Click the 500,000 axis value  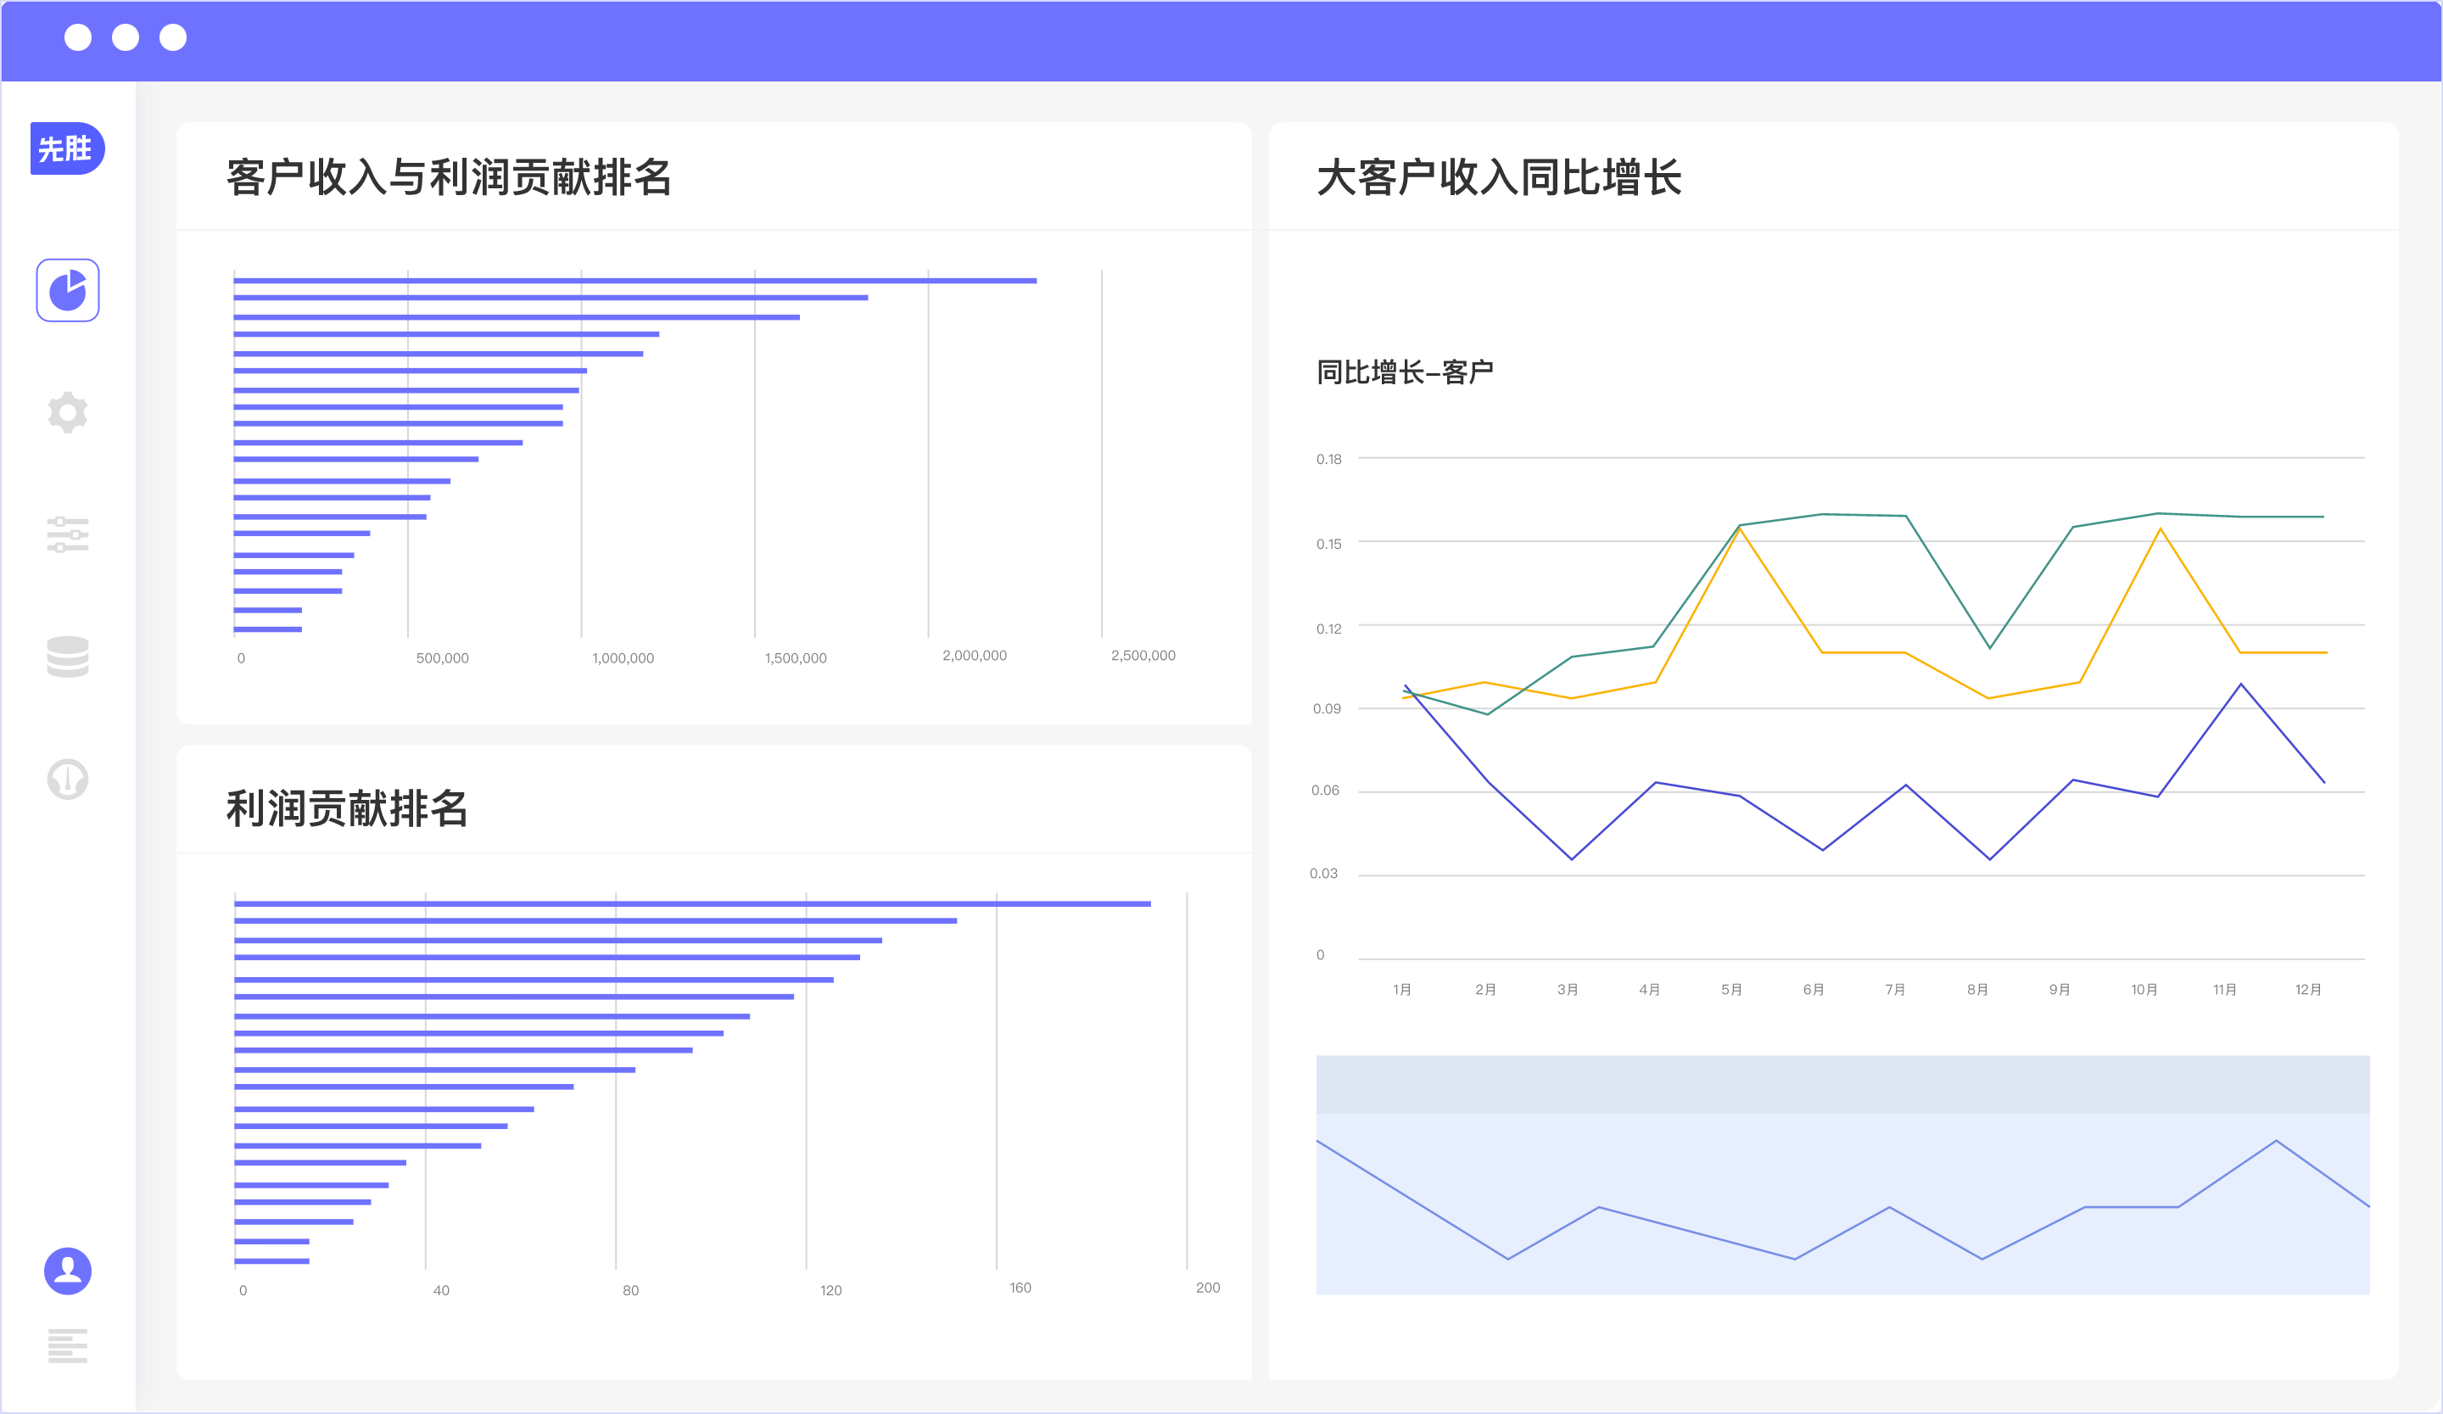point(442,658)
